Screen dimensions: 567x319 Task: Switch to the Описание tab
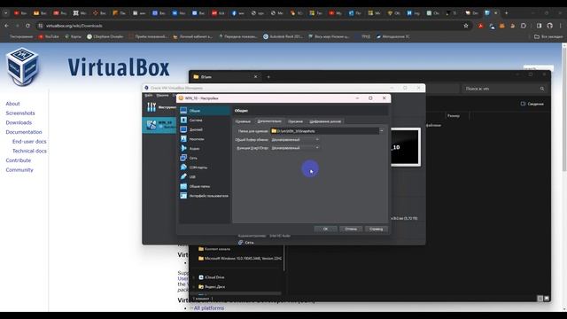295,121
